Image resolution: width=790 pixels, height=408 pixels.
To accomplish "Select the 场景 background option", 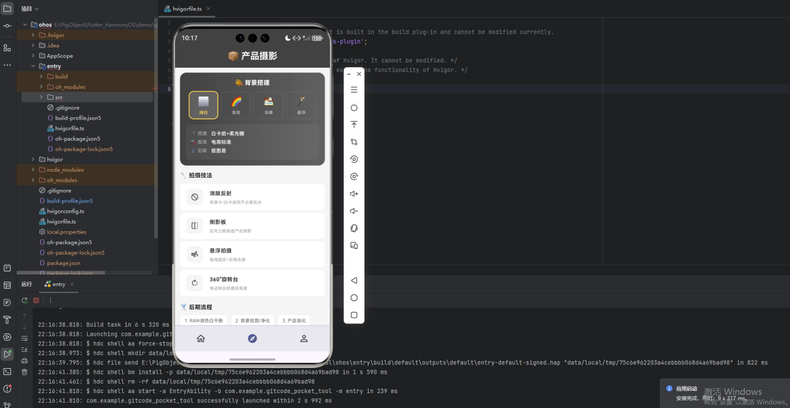I will click(x=269, y=105).
